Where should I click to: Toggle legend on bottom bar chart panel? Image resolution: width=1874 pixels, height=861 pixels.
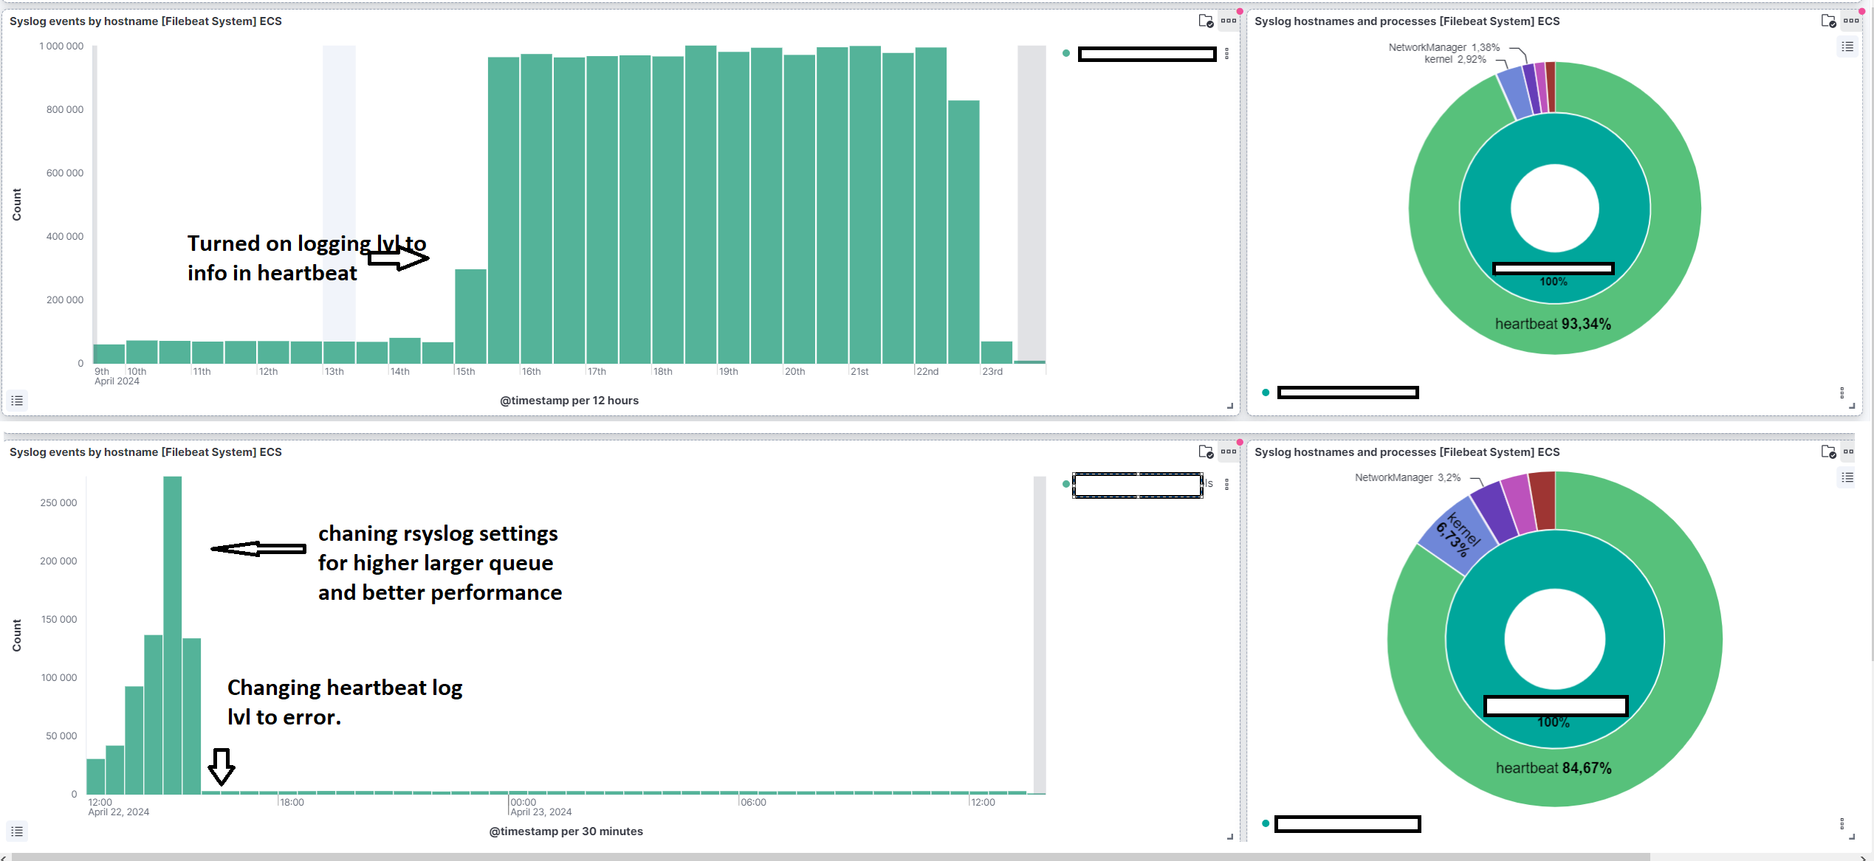click(17, 831)
